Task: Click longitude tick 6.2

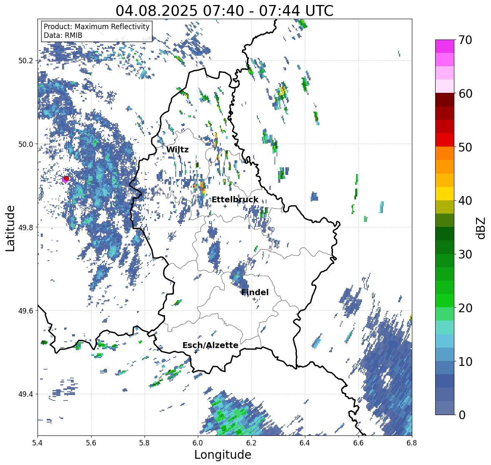Action: tap(252, 443)
